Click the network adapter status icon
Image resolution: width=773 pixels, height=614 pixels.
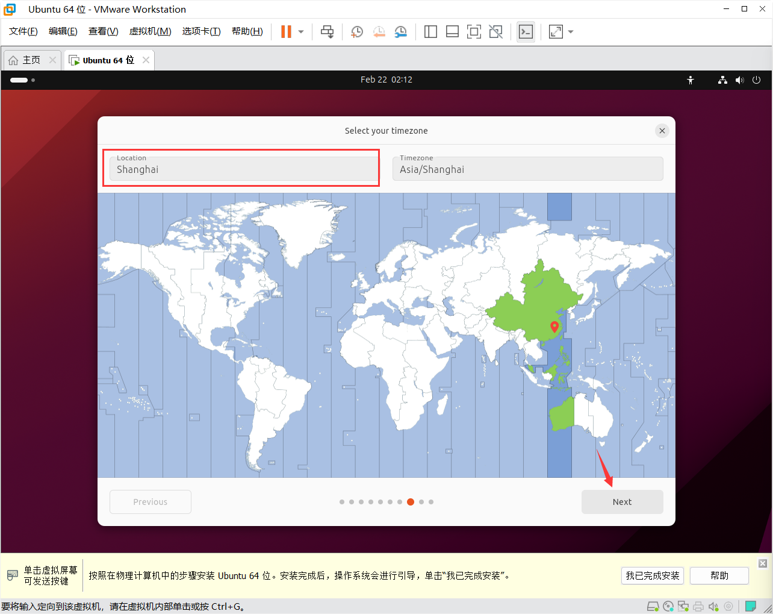coord(683,606)
